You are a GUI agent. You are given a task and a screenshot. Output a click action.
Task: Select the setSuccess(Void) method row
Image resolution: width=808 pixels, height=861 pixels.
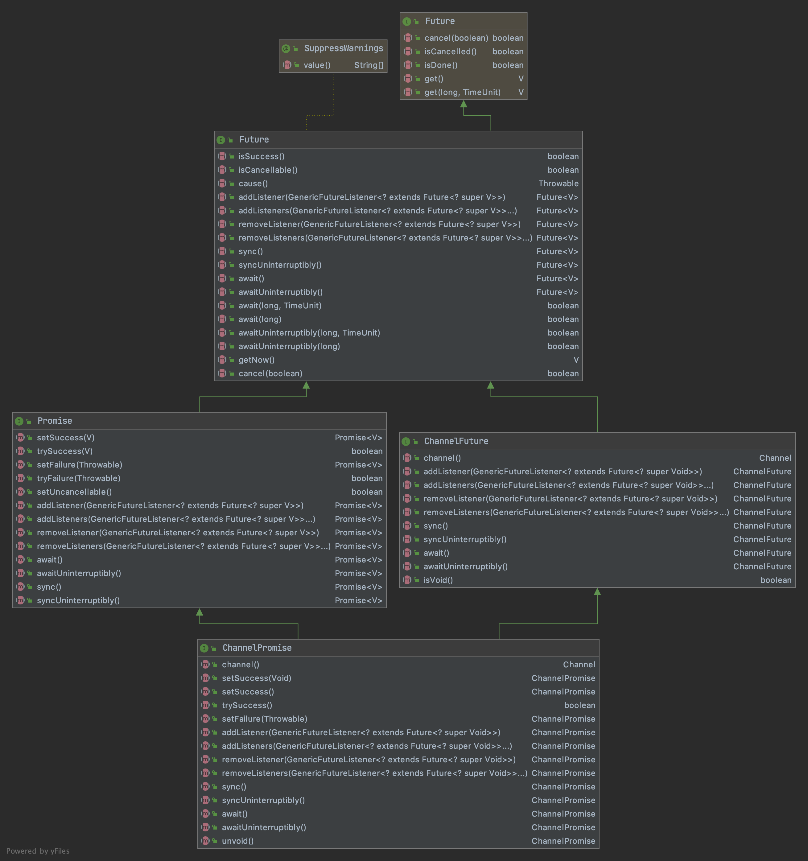pyautogui.click(x=398, y=678)
